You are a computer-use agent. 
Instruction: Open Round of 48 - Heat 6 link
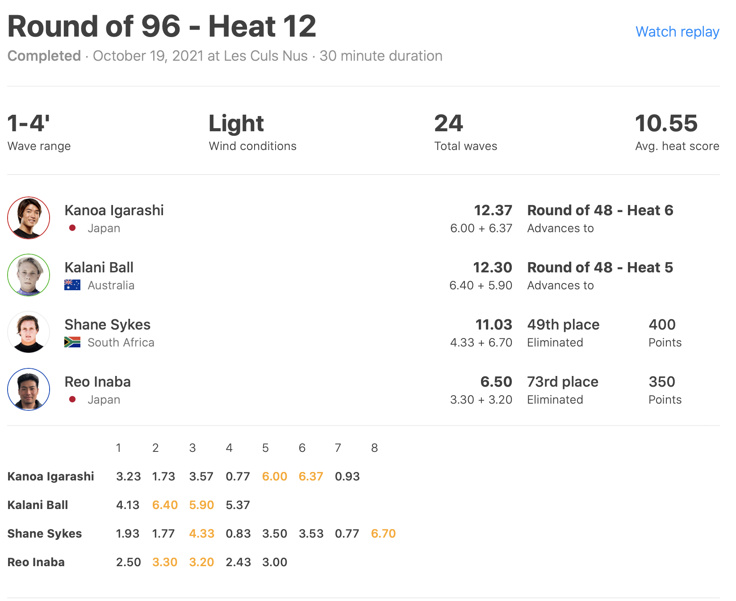click(600, 210)
